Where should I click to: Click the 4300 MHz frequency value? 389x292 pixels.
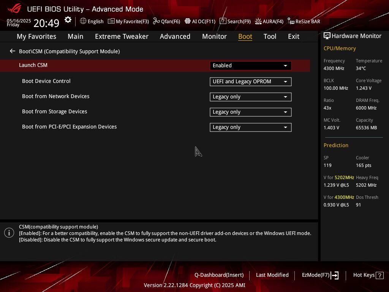334,68
